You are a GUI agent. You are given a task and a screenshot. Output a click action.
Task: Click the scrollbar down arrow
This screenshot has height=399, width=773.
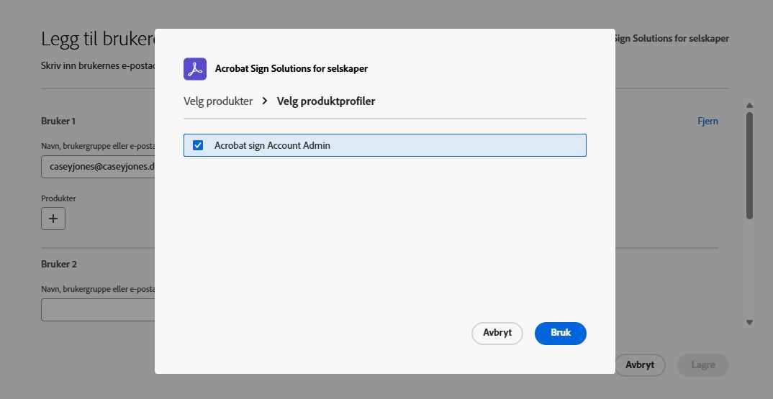(749, 323)
